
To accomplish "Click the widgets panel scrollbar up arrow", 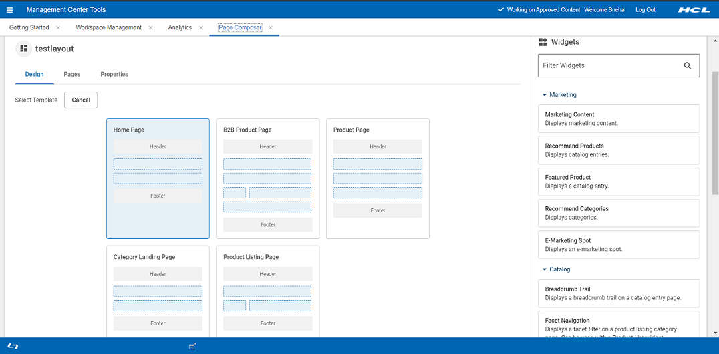I will (x=714, y=40).
